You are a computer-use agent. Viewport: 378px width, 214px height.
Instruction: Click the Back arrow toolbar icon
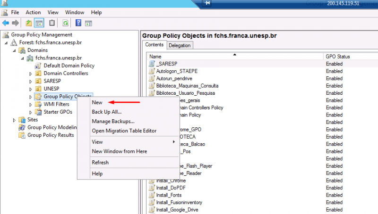[x=6, y=23]
